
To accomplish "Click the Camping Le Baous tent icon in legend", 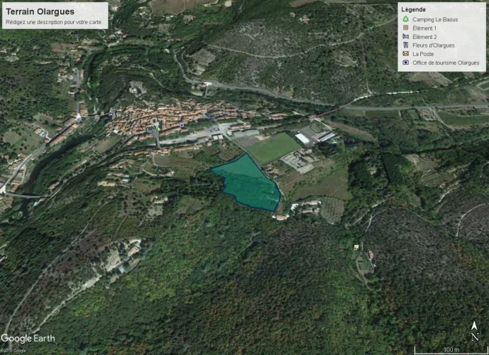I will 405,19.
